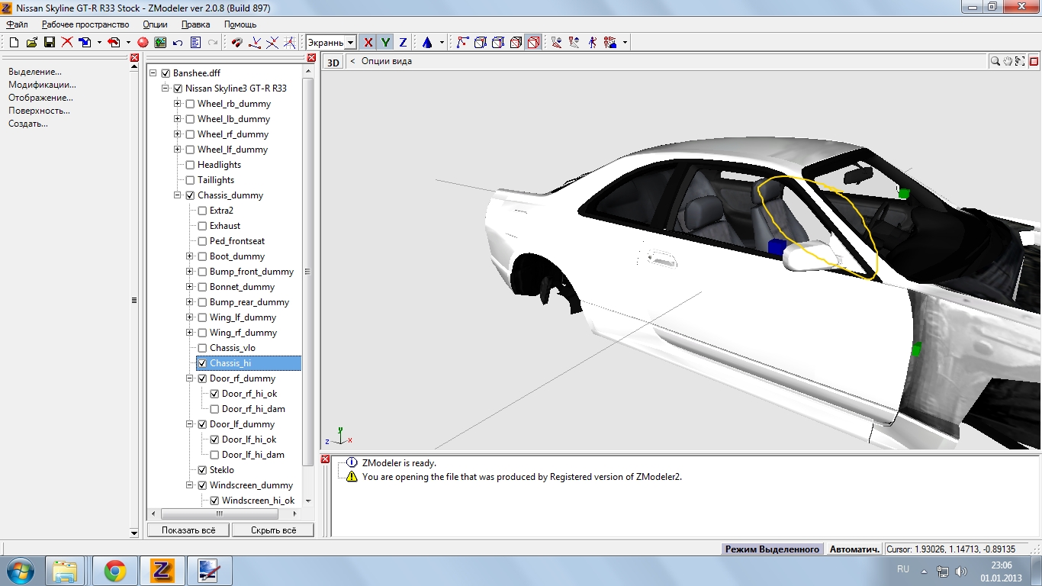Open the open-folder file icon

click(x=31, y=43)
